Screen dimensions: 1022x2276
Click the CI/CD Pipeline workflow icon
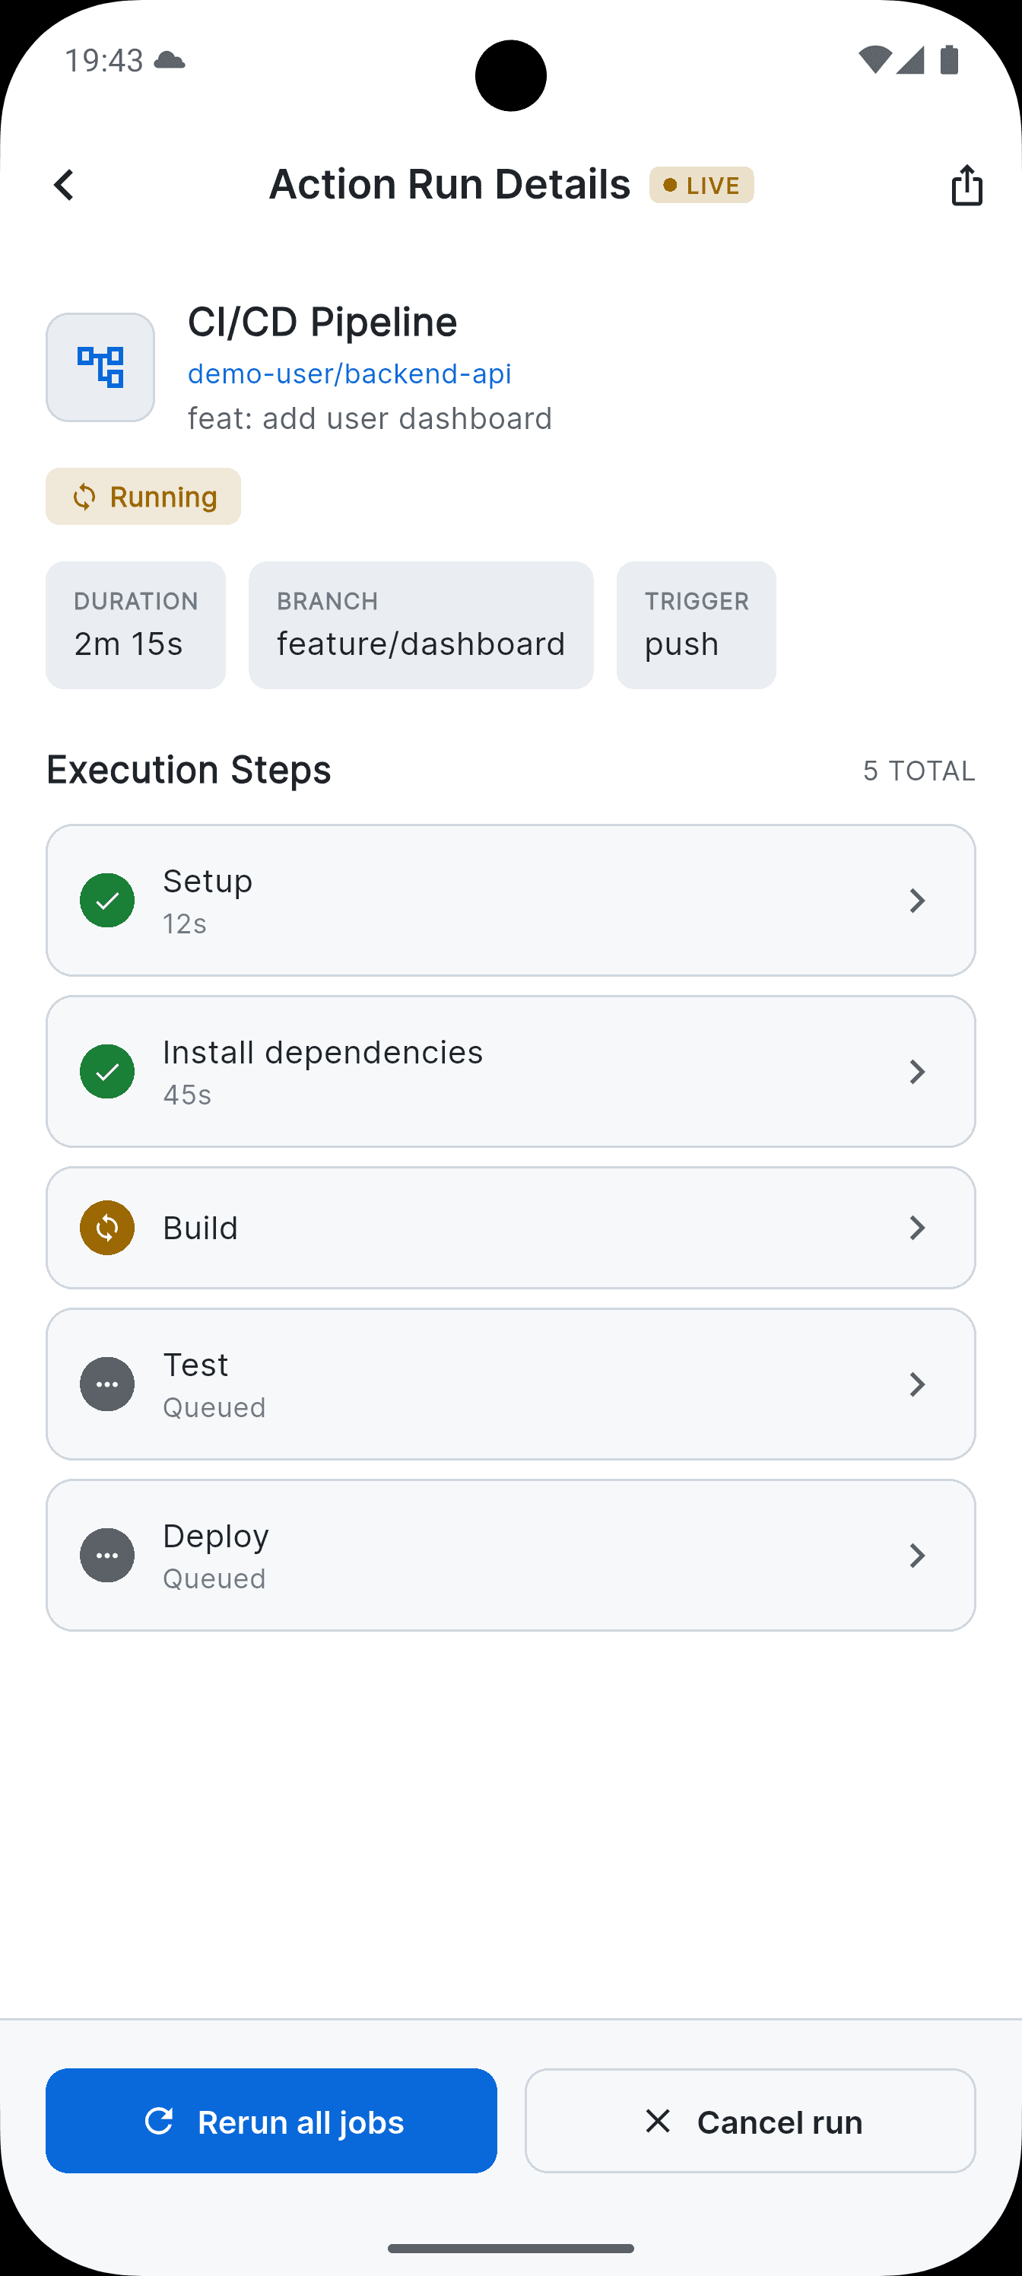tap(100, 366)
